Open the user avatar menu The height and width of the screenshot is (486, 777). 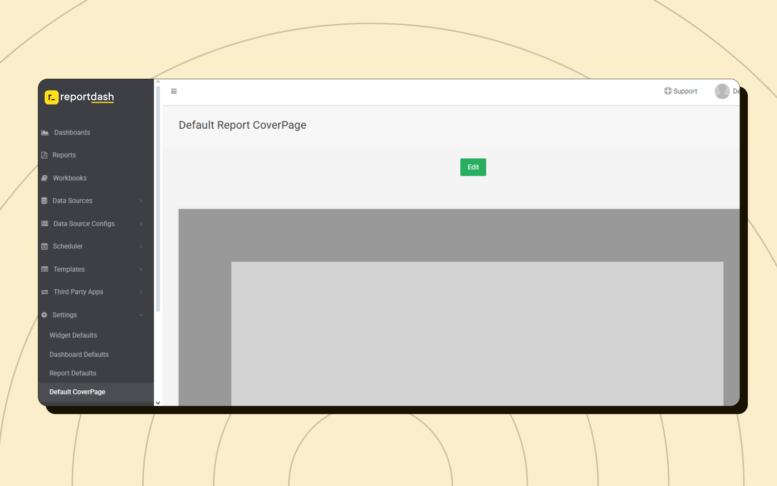(x=722, y=91)
